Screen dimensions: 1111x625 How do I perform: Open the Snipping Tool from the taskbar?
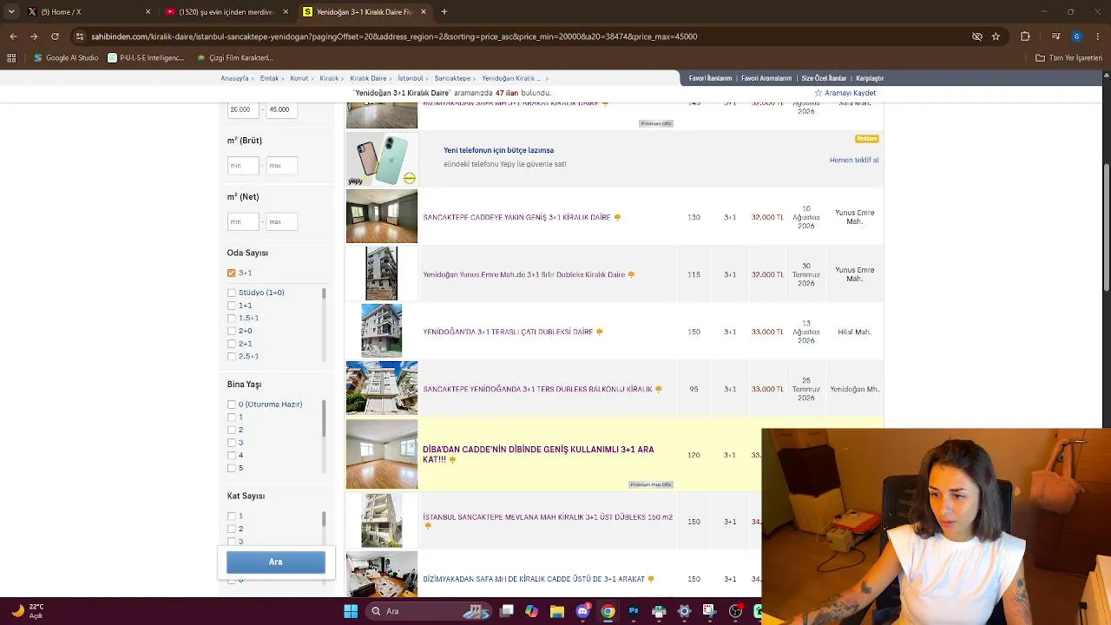(709, 611)
